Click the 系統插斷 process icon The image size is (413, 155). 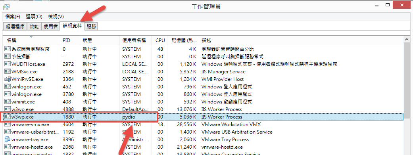(x=8, y=57)
